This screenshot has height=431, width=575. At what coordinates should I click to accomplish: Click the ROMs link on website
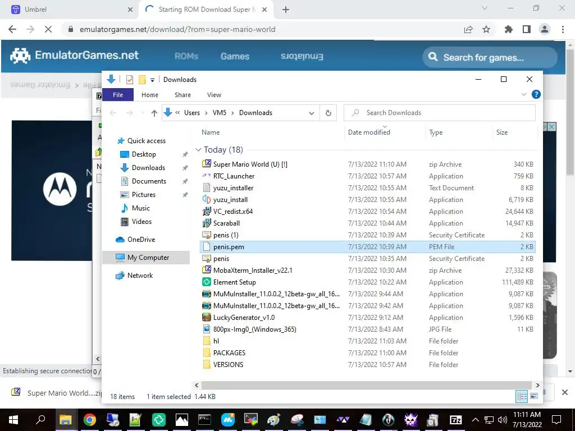click(186, 57)
